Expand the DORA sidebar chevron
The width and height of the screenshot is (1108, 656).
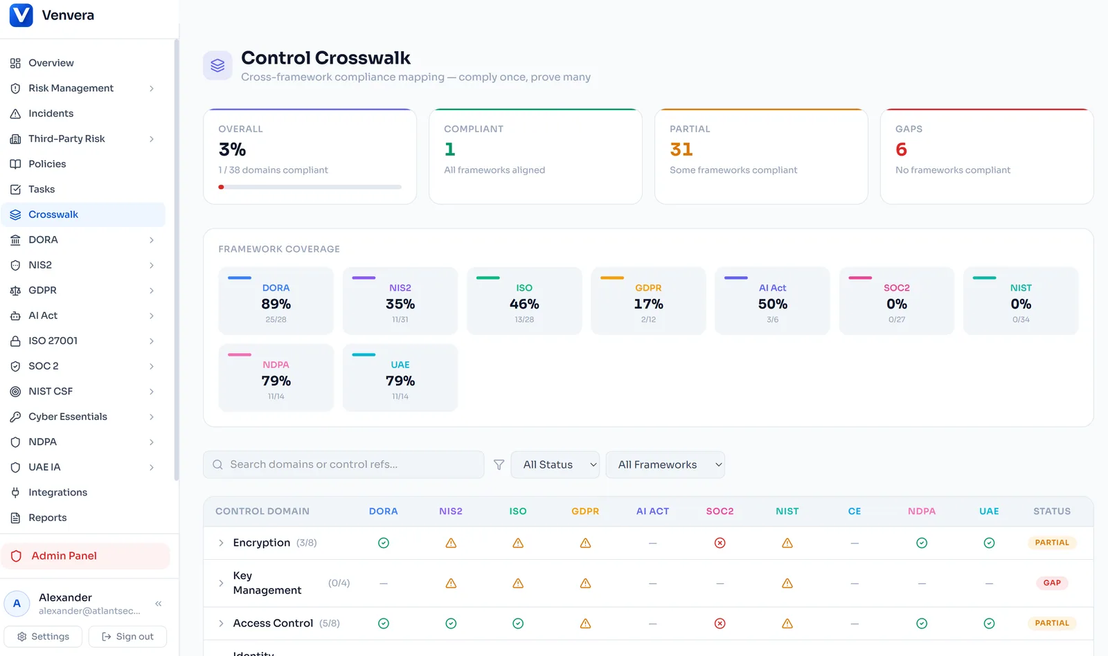[152, 240]
